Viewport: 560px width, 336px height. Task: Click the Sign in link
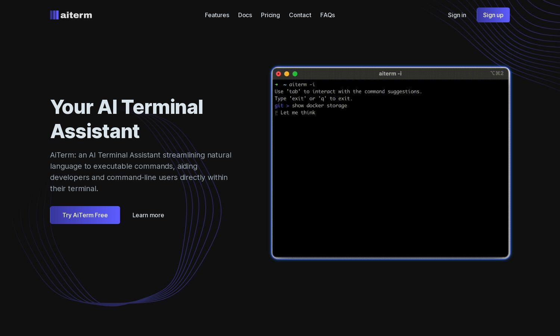[x=457, y=15]
